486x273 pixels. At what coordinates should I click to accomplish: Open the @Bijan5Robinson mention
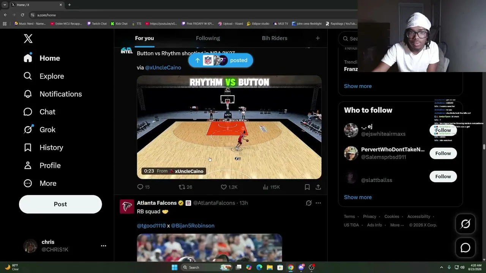193,226
